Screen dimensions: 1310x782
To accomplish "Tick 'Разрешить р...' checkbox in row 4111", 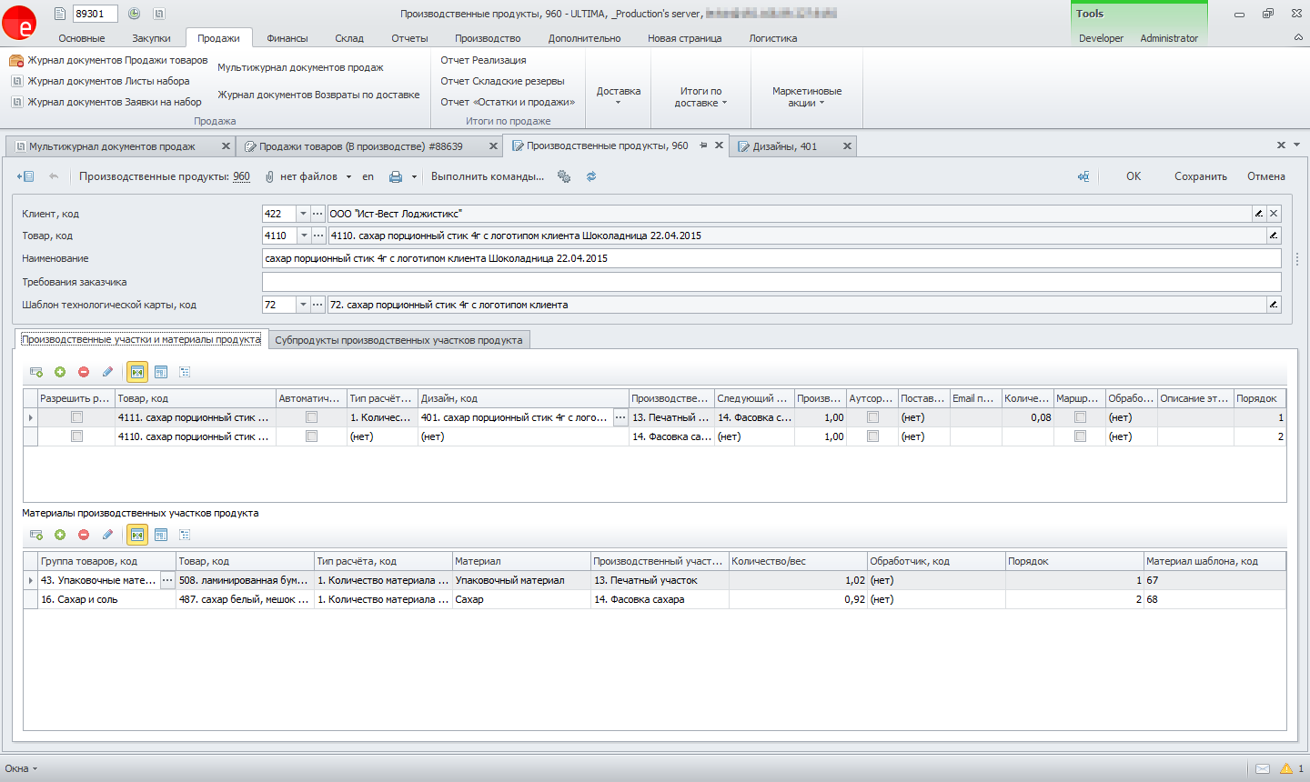I will (77, 417).
